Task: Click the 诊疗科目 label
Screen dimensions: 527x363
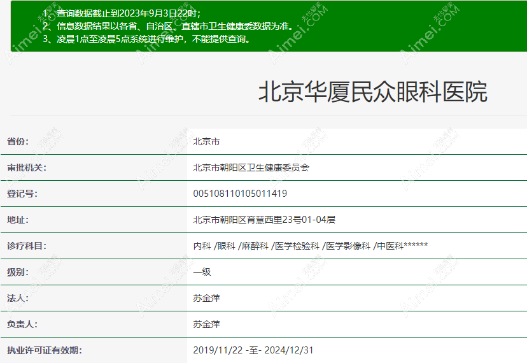Action: pos(27,246)
